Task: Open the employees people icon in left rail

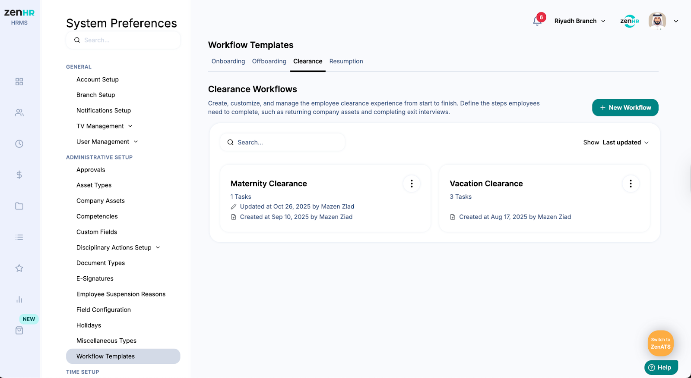Action: click(19, 113)
